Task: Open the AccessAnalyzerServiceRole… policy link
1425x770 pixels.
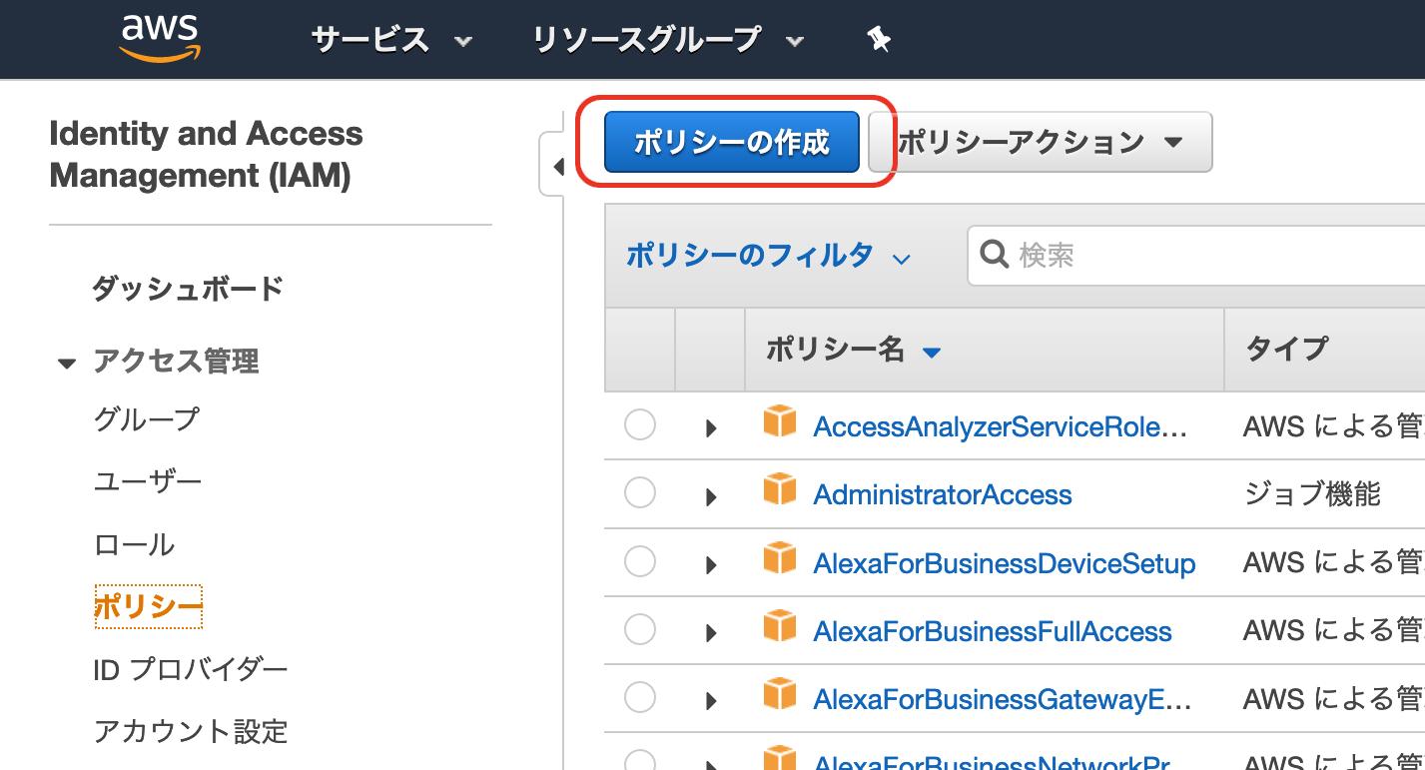Action: tap(1000, 426)
